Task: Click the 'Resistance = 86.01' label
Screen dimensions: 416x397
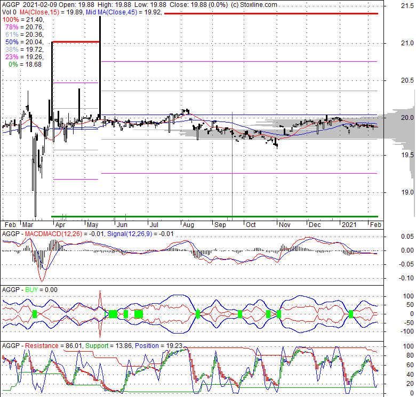Action: click(x=54, y=346)
